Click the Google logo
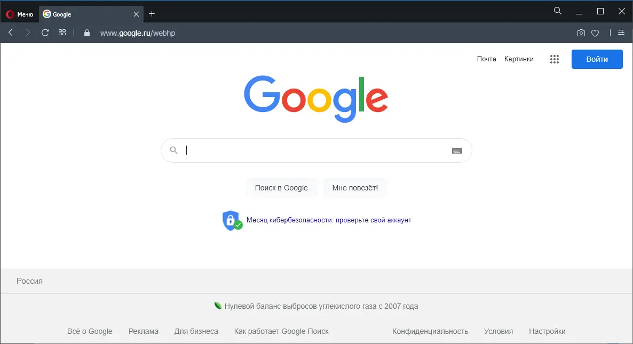 [316, 99]
